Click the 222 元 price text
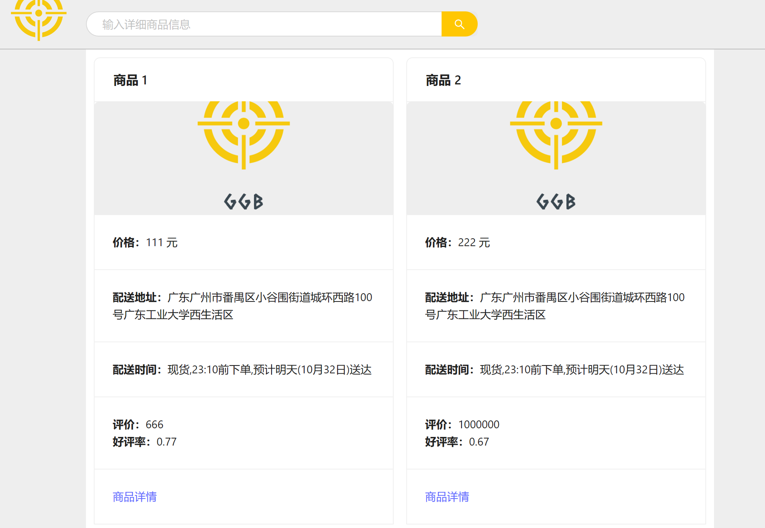 click(474, 243)
